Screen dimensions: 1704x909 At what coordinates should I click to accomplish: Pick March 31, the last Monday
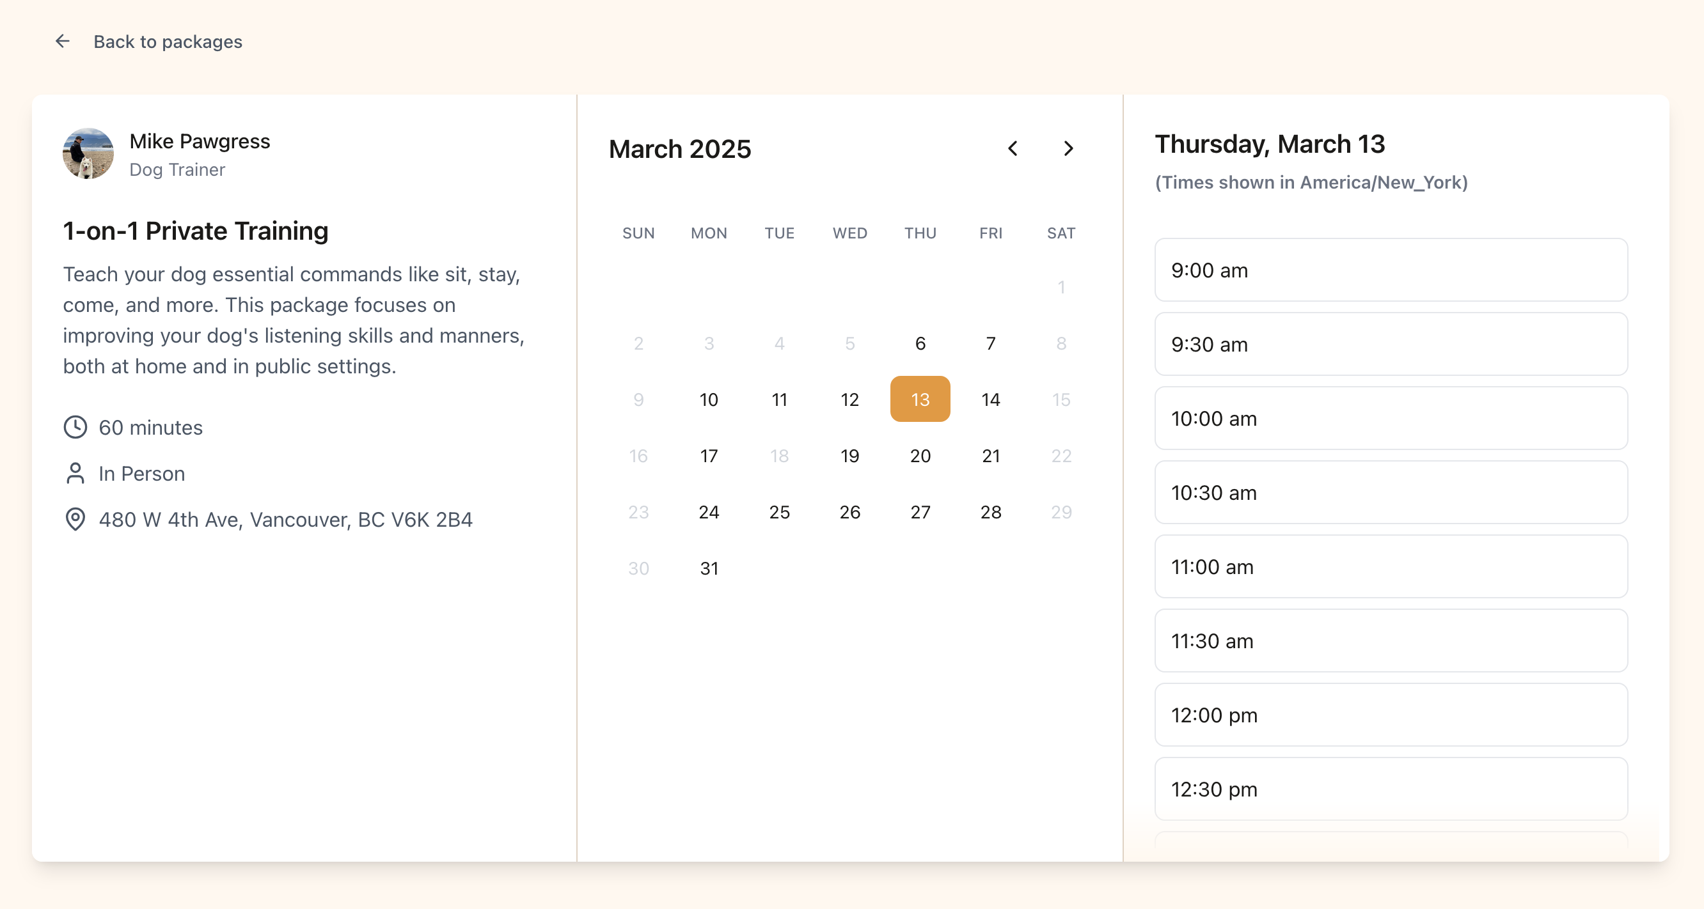[x=709, y=568]
